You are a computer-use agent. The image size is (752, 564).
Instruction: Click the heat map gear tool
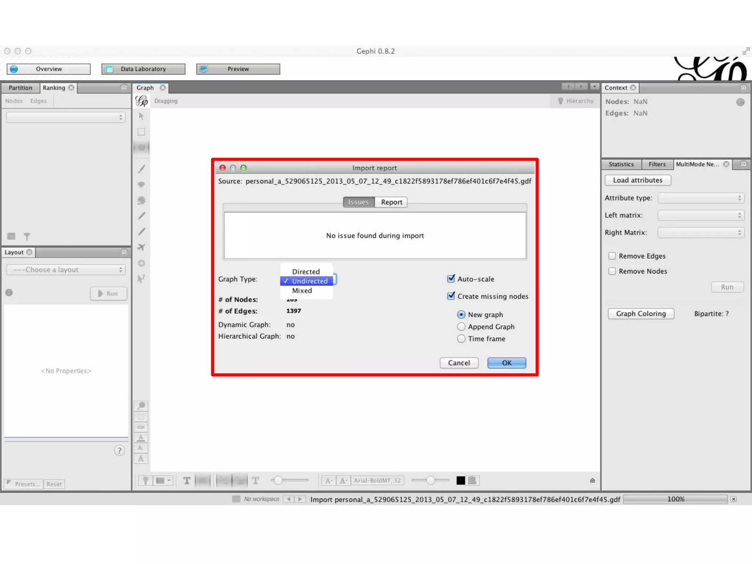click(x=141, y=263)
